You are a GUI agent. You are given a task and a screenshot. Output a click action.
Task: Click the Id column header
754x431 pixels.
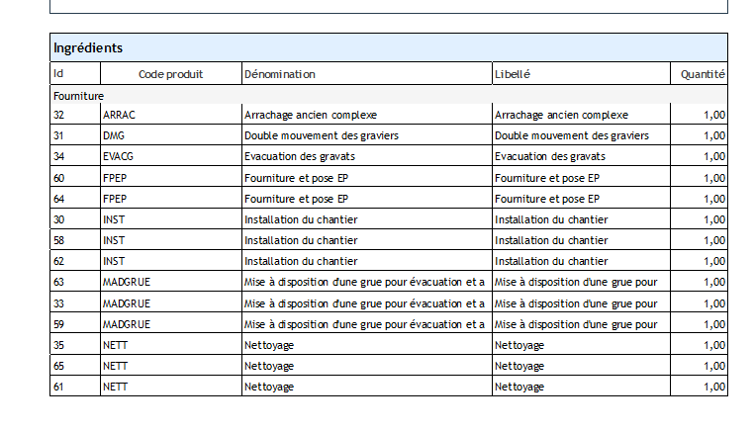pyautogui.click(x=58, y=74)
